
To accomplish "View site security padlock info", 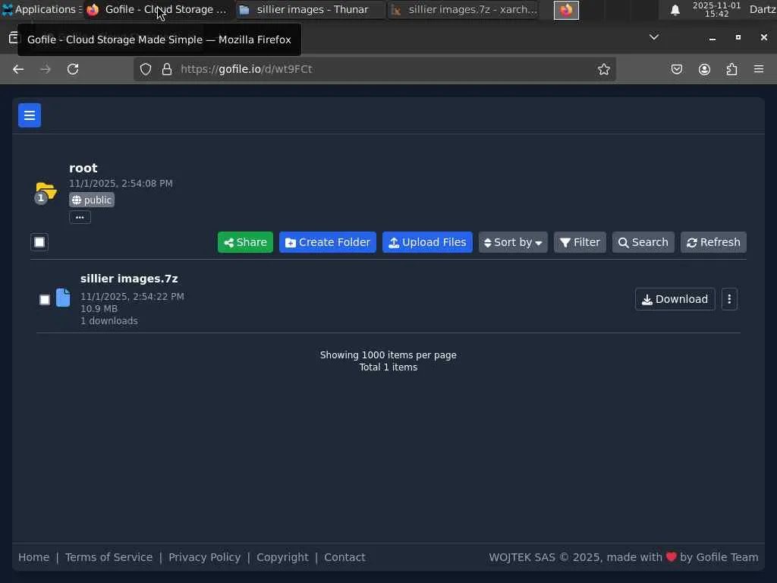I will (x=166, y=69).
